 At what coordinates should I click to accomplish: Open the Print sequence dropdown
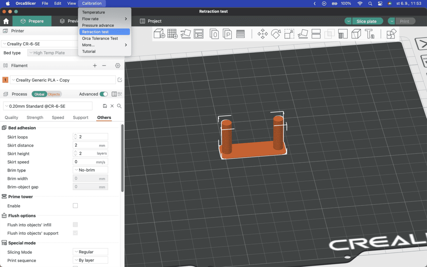90,260
